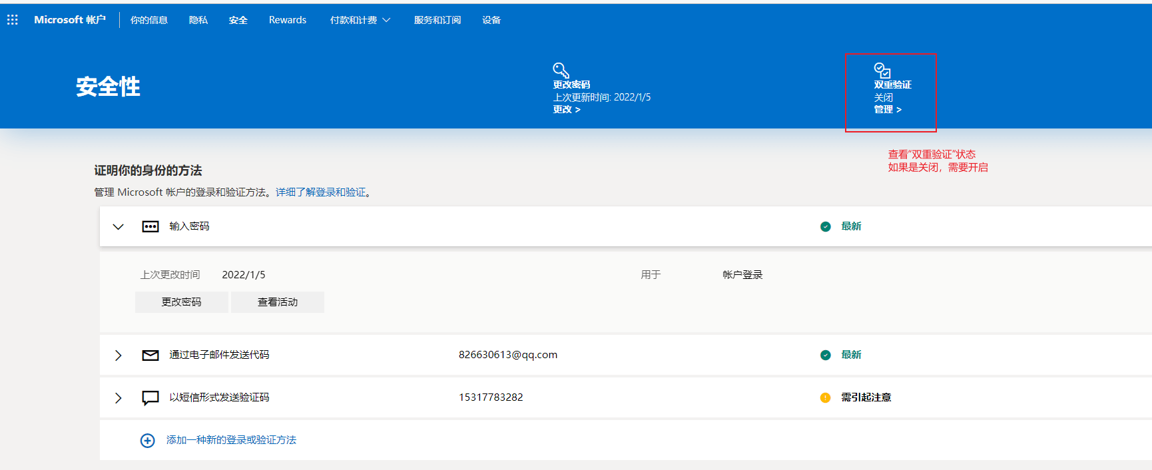Click 更改 > under 更改密码 in the header
Viewport: 1152px width, 470px height.
tap(567, 109)
